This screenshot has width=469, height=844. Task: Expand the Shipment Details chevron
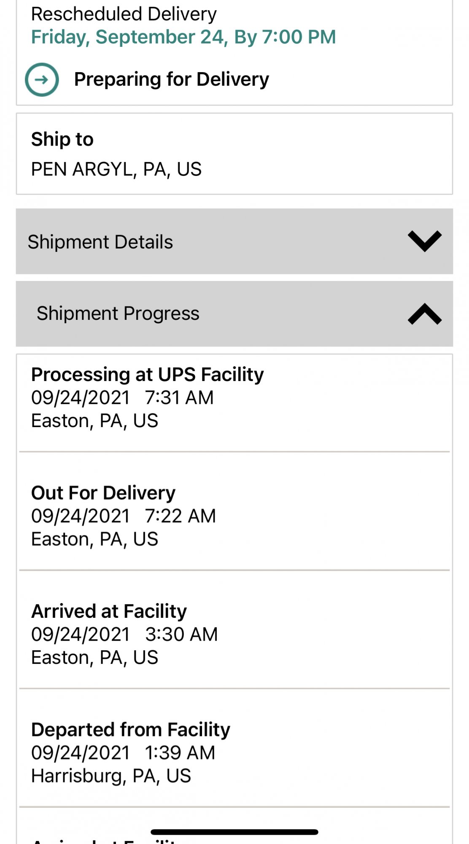pos(424,241)
